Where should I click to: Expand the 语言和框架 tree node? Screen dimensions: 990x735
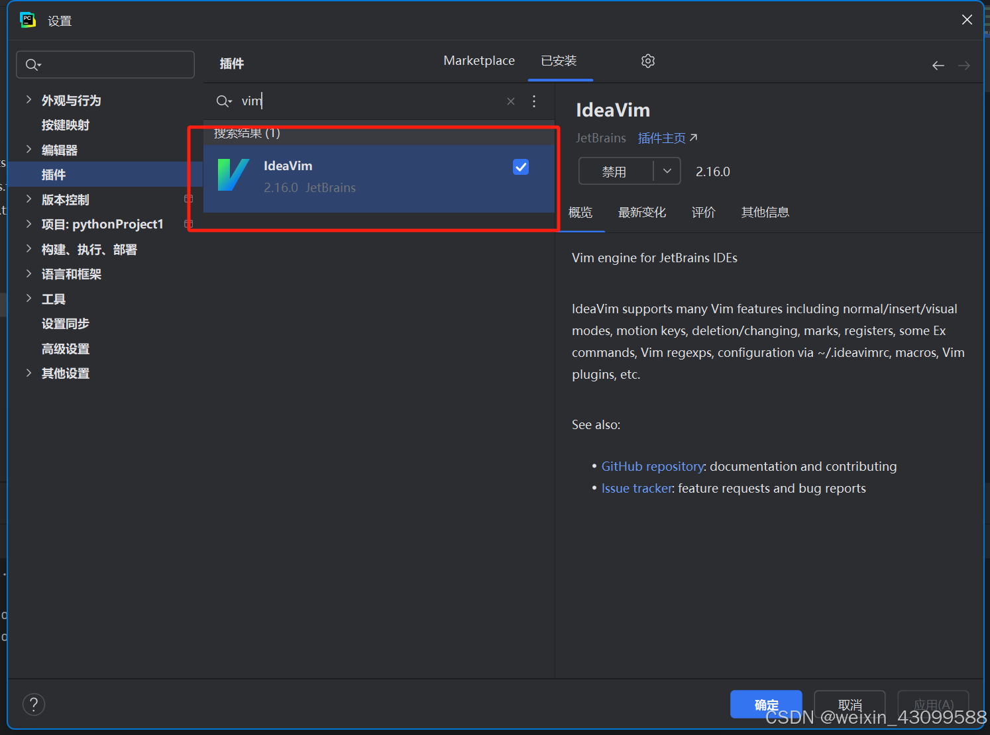tap(28, 273)
